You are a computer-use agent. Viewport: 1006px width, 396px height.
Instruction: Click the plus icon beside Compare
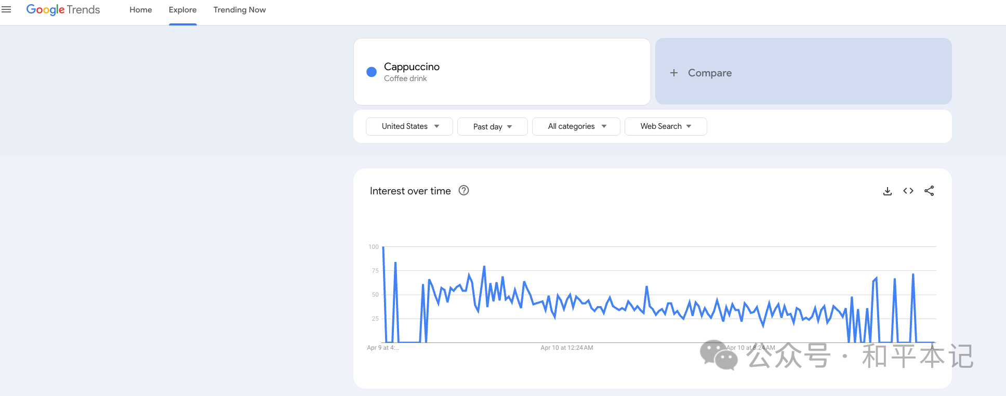coord(674,73)
